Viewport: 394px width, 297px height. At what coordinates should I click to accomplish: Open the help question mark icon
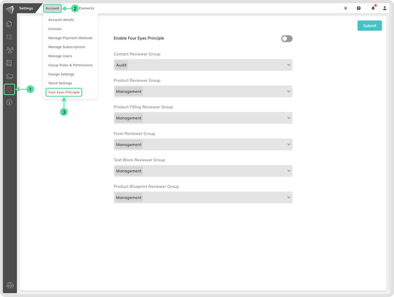coord(358,8)
